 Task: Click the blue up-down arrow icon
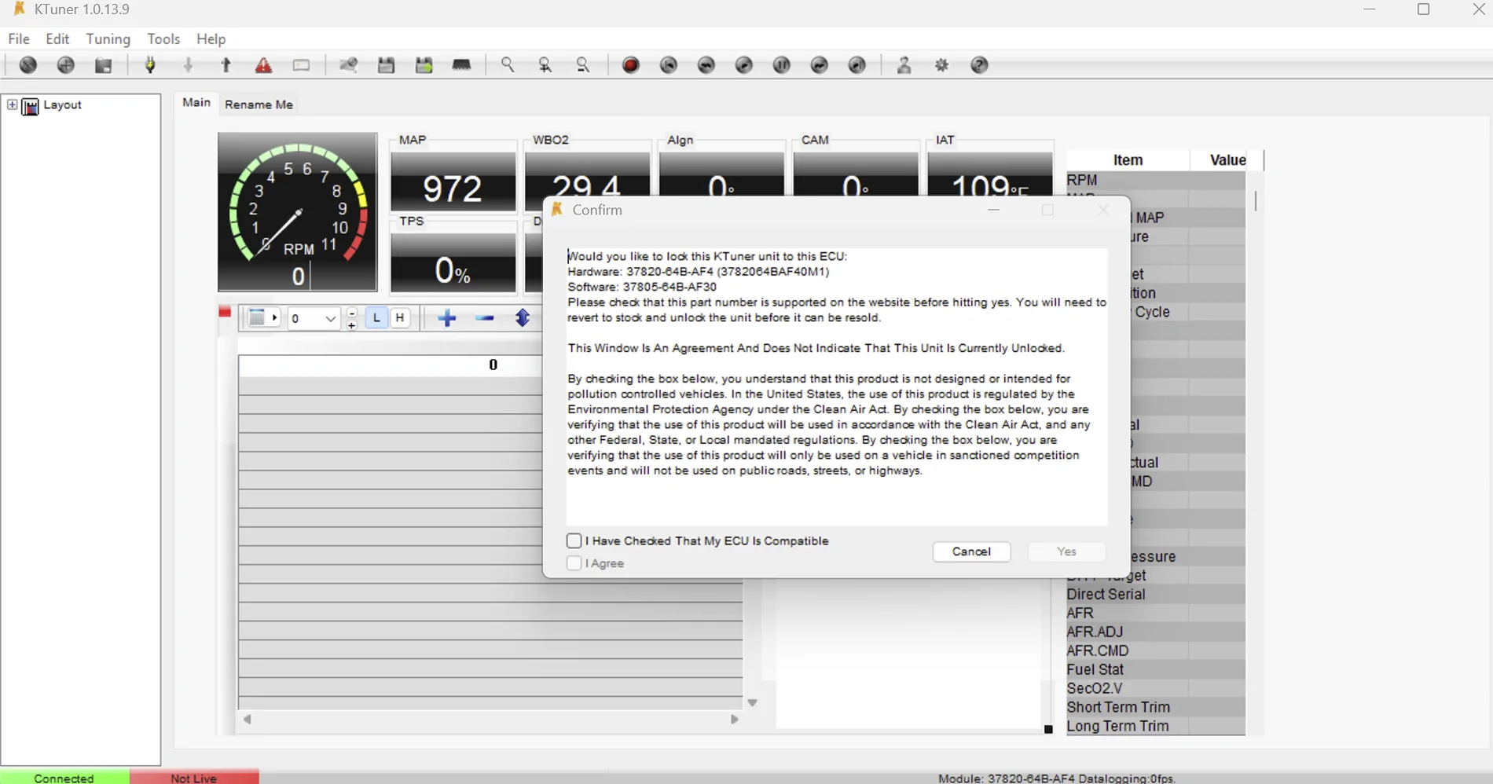coord(523,318)
